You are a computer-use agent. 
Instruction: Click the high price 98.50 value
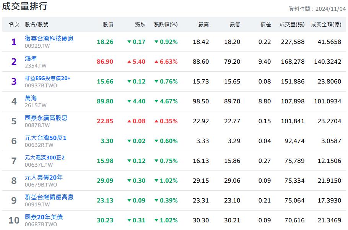coord(201,101)
